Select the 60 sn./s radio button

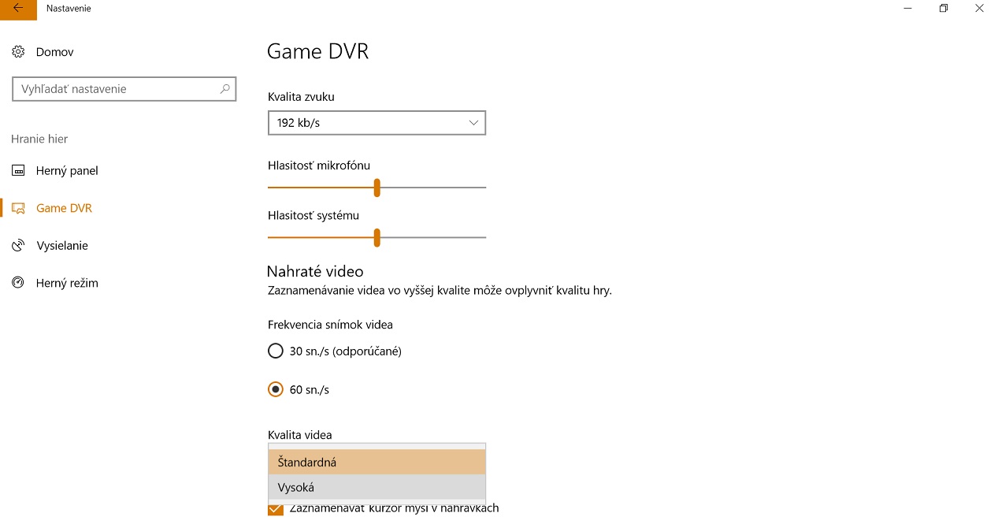(275, 389)
